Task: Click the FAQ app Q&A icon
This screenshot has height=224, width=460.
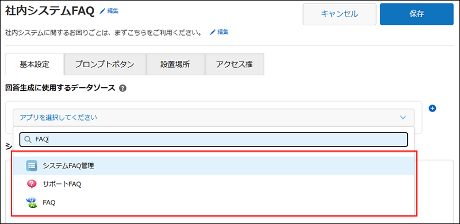Action: tap(32, 202)
